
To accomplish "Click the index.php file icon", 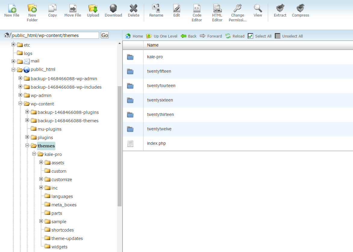I will [130, 143].
